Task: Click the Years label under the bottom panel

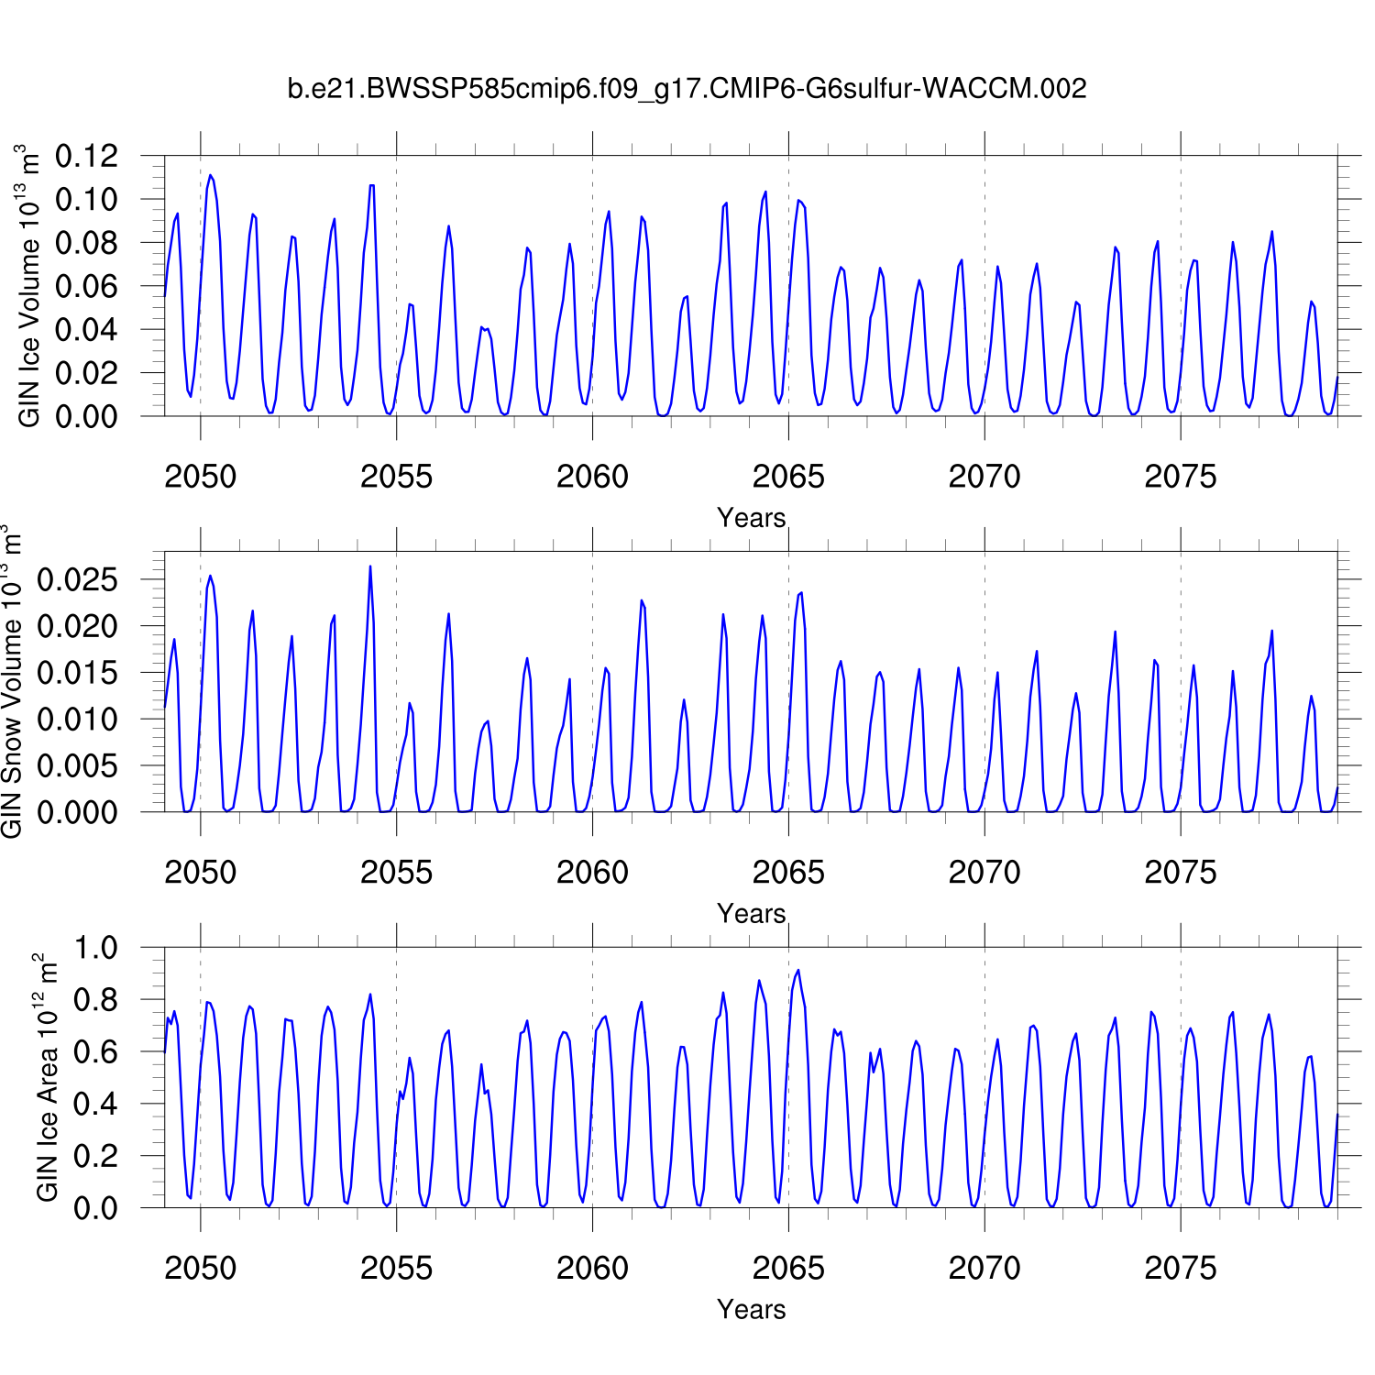Action: tap(751, 1310)
